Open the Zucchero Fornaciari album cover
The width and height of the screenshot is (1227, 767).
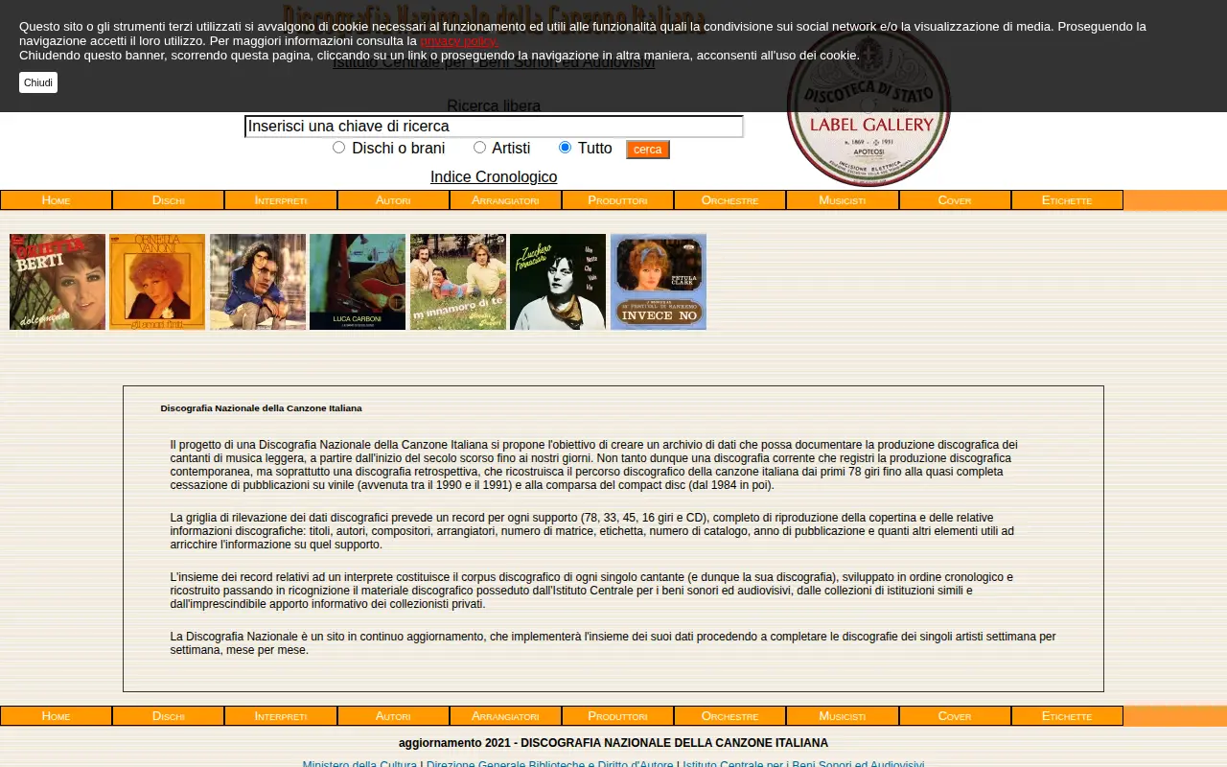pyautogui.click(x=558, y=282)
